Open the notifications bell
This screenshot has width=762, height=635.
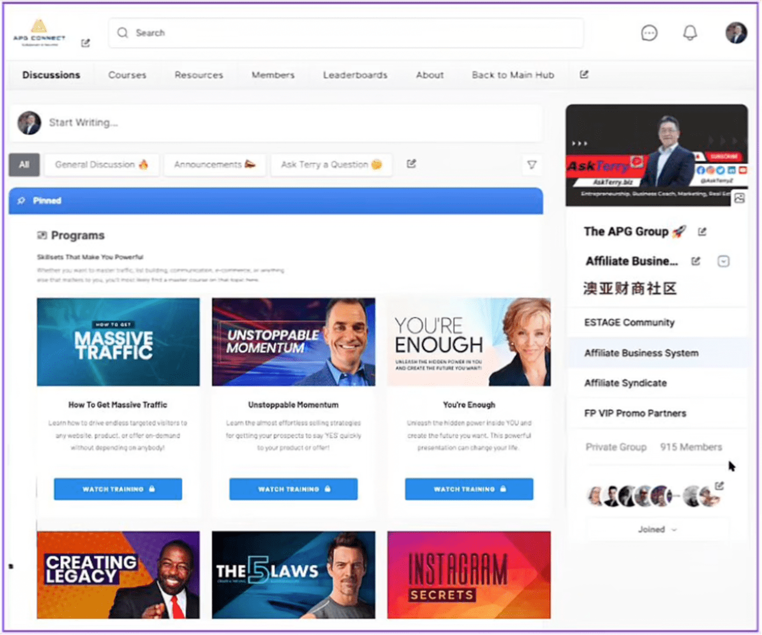[x=690, y=33]
